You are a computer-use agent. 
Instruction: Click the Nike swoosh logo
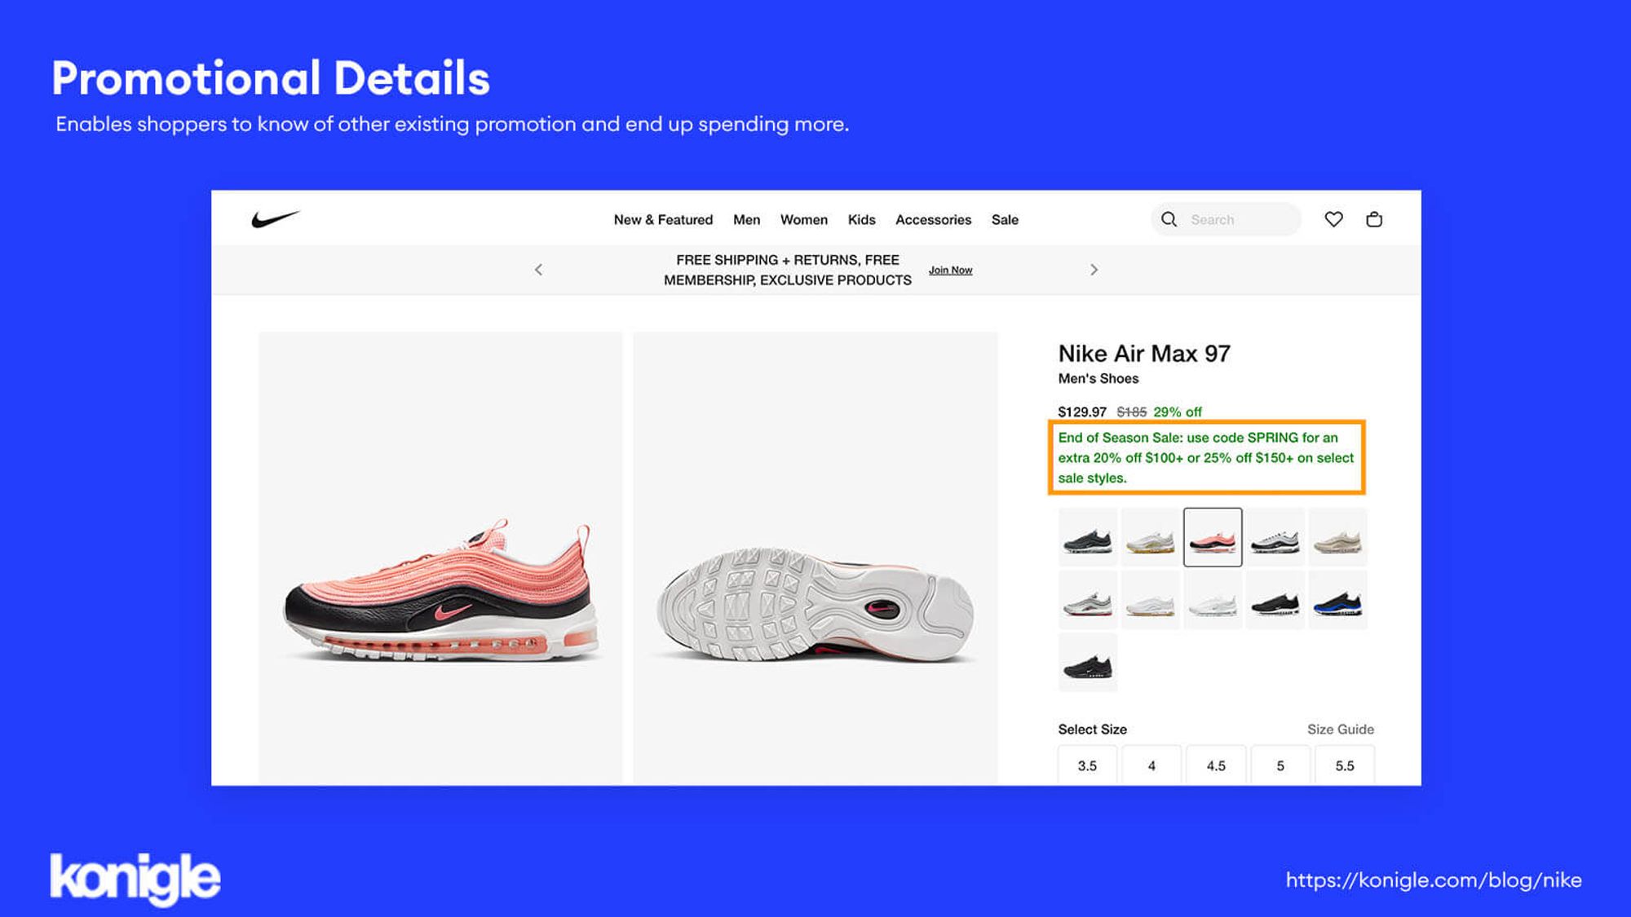(x=276, y=218)
